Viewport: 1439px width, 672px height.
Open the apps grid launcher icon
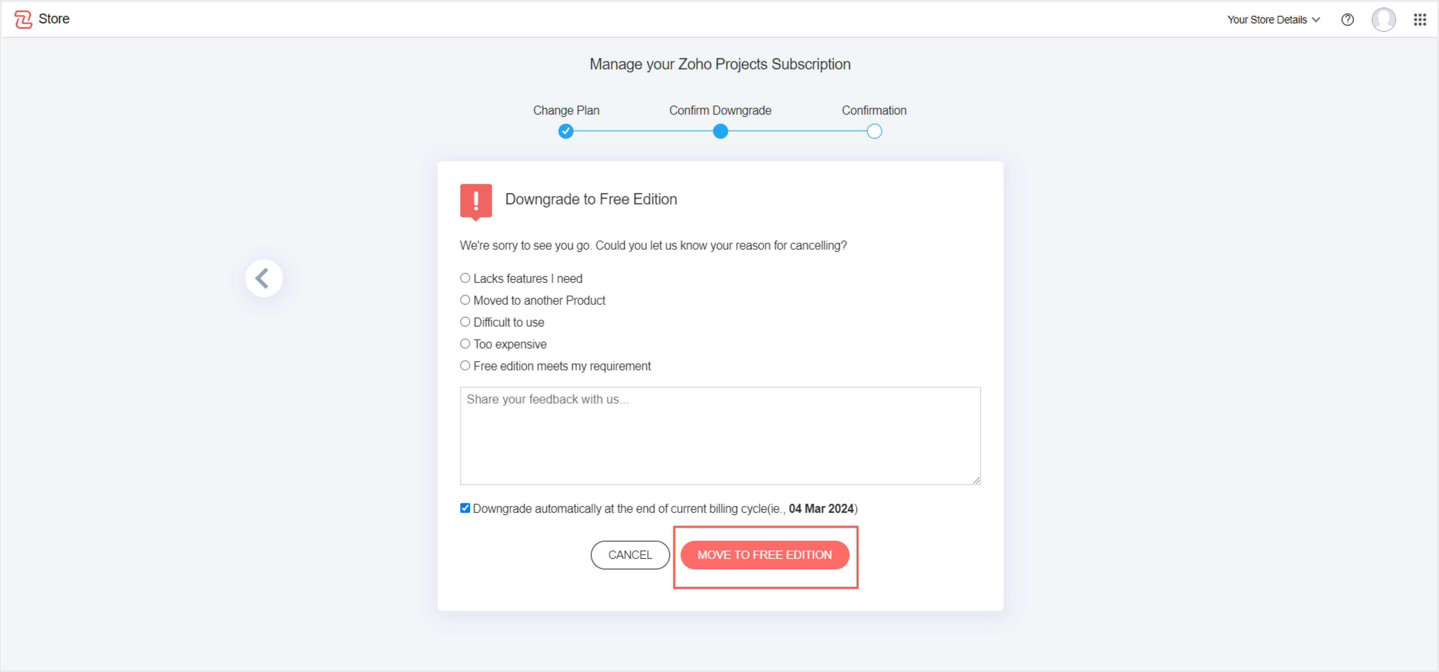coord(1419,20)
